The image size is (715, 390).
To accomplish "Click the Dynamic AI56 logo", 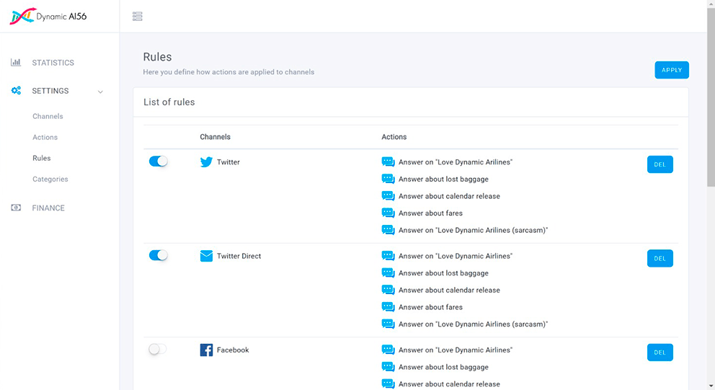I will 48,16.
